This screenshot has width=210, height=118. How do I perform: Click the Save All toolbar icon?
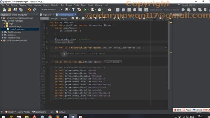[x=21, y=10]
